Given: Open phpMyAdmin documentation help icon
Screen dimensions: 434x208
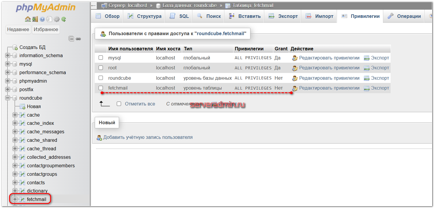Looking at the screenshot, I should (42, 19).
